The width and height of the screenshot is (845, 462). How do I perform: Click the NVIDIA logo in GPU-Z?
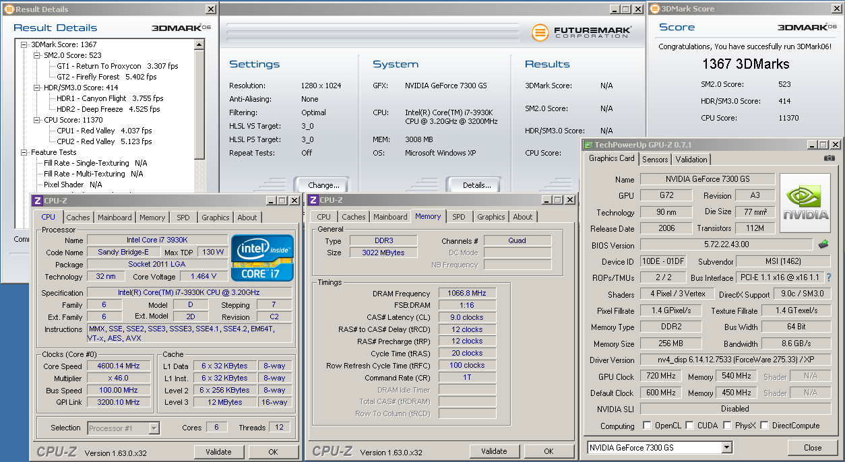pos(805,203)
